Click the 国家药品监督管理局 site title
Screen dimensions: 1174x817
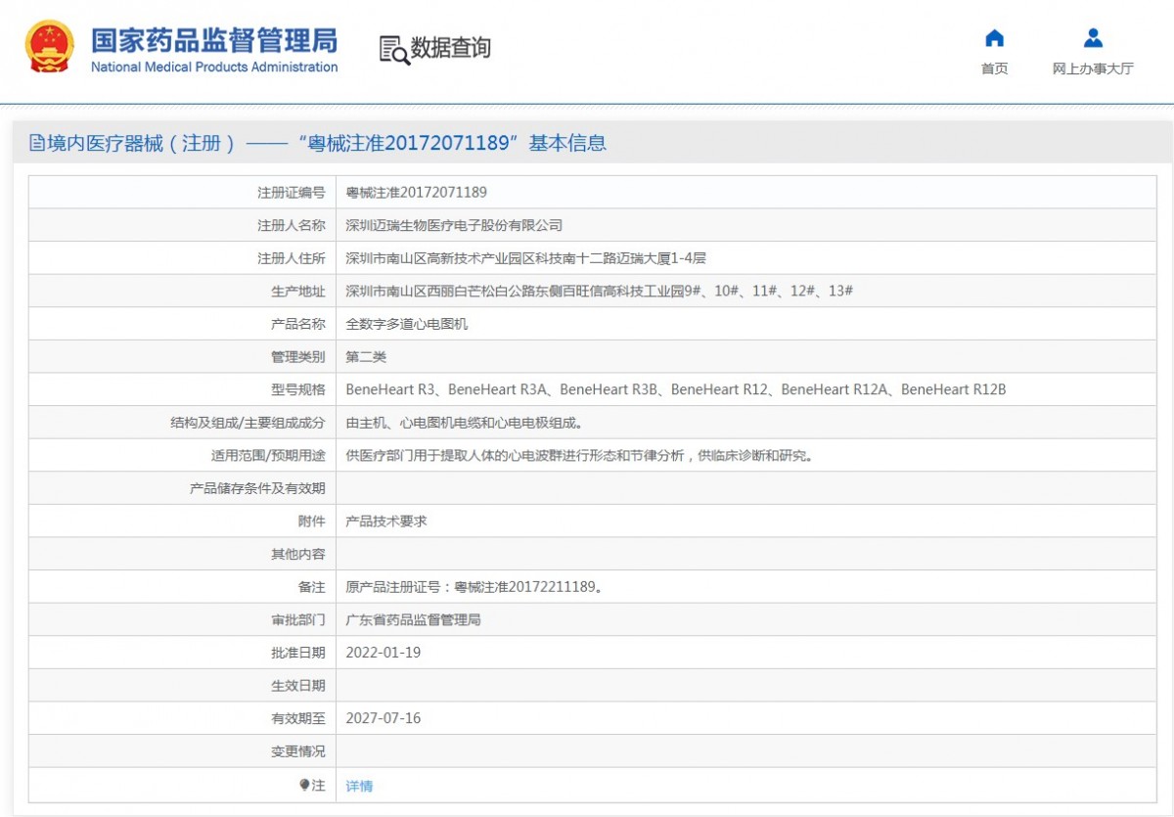pos(214,39)
